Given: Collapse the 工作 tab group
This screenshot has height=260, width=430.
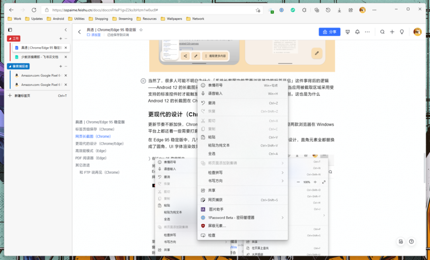Looking at the screenshot, I should pos(14,39).
